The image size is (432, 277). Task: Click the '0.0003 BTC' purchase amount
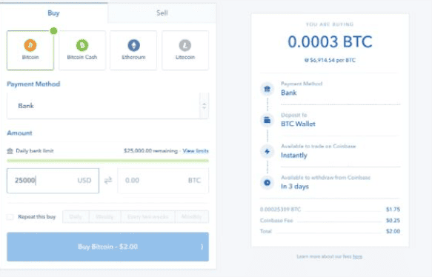[x=330, y=42]
